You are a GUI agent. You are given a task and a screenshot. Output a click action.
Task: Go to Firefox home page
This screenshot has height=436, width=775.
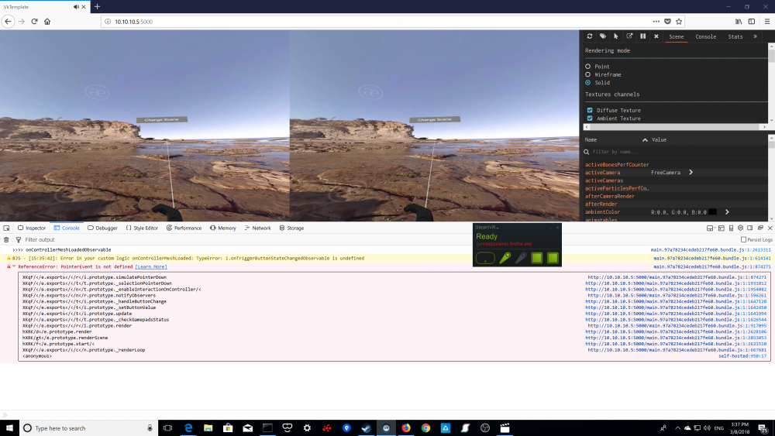point(47,21)
